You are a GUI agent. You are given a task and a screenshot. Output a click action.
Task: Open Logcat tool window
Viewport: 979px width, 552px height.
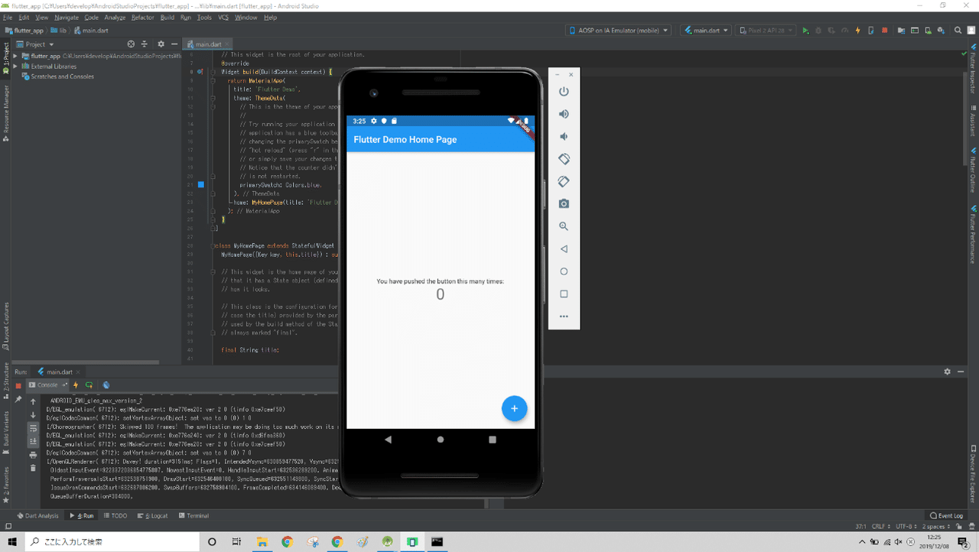click(x=152, y=516)
